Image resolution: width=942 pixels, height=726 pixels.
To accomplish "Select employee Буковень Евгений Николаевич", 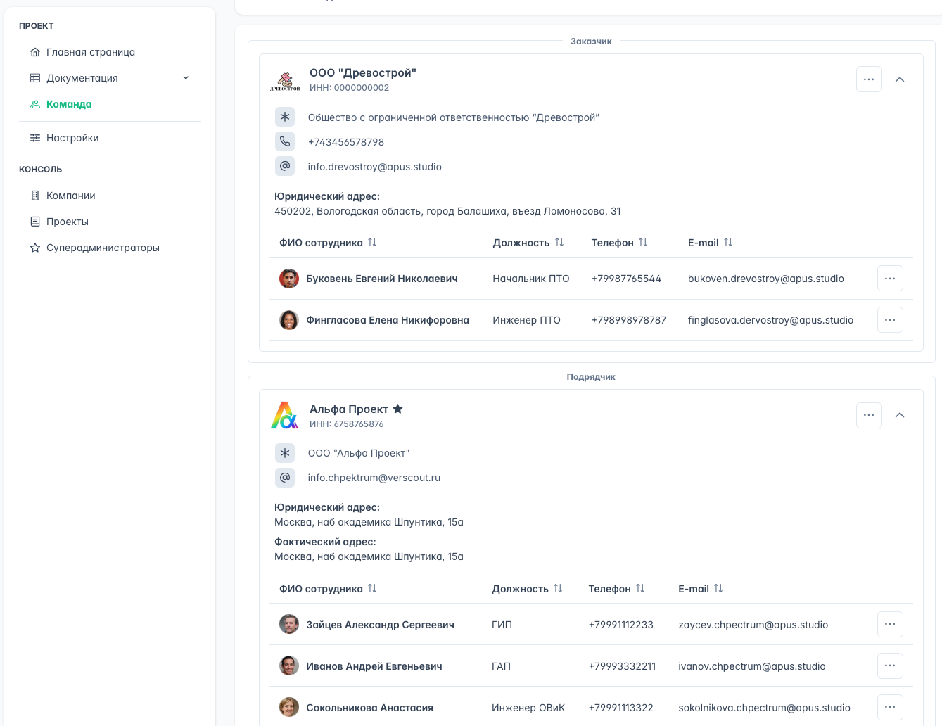I will 382,279.
